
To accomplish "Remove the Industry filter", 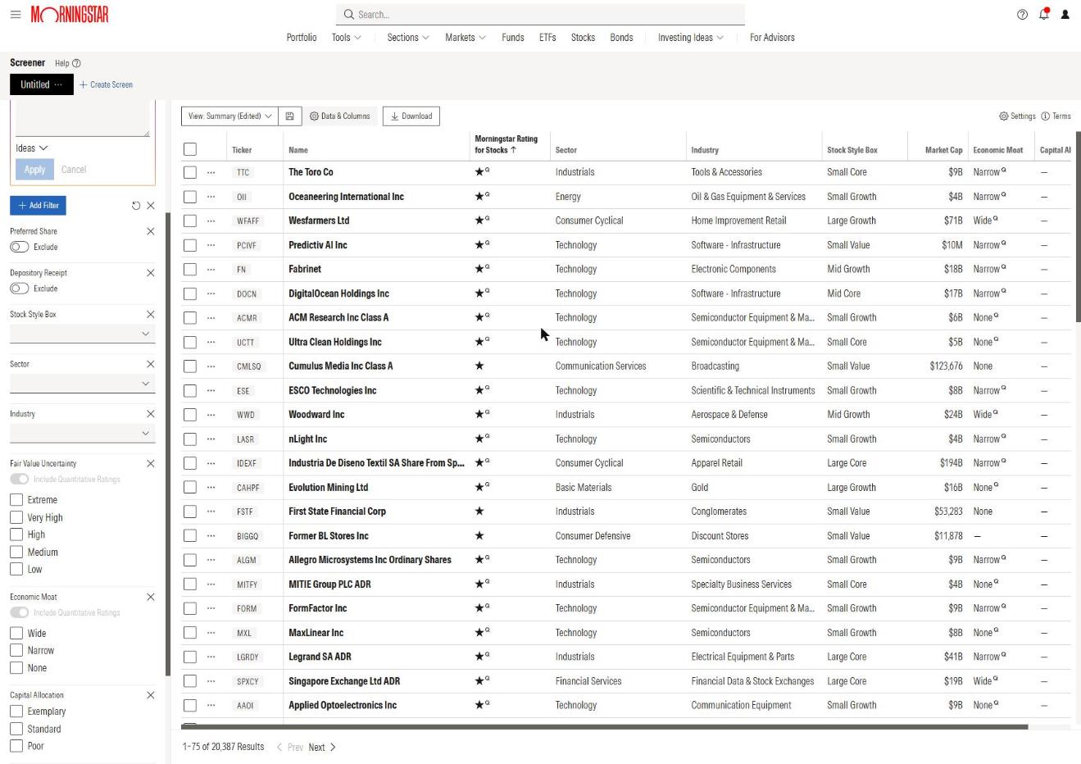I will tap(150, 414).
